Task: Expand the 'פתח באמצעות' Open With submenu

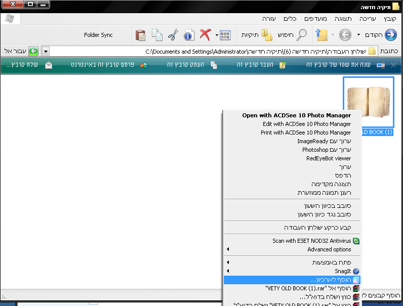Action: 292,263
